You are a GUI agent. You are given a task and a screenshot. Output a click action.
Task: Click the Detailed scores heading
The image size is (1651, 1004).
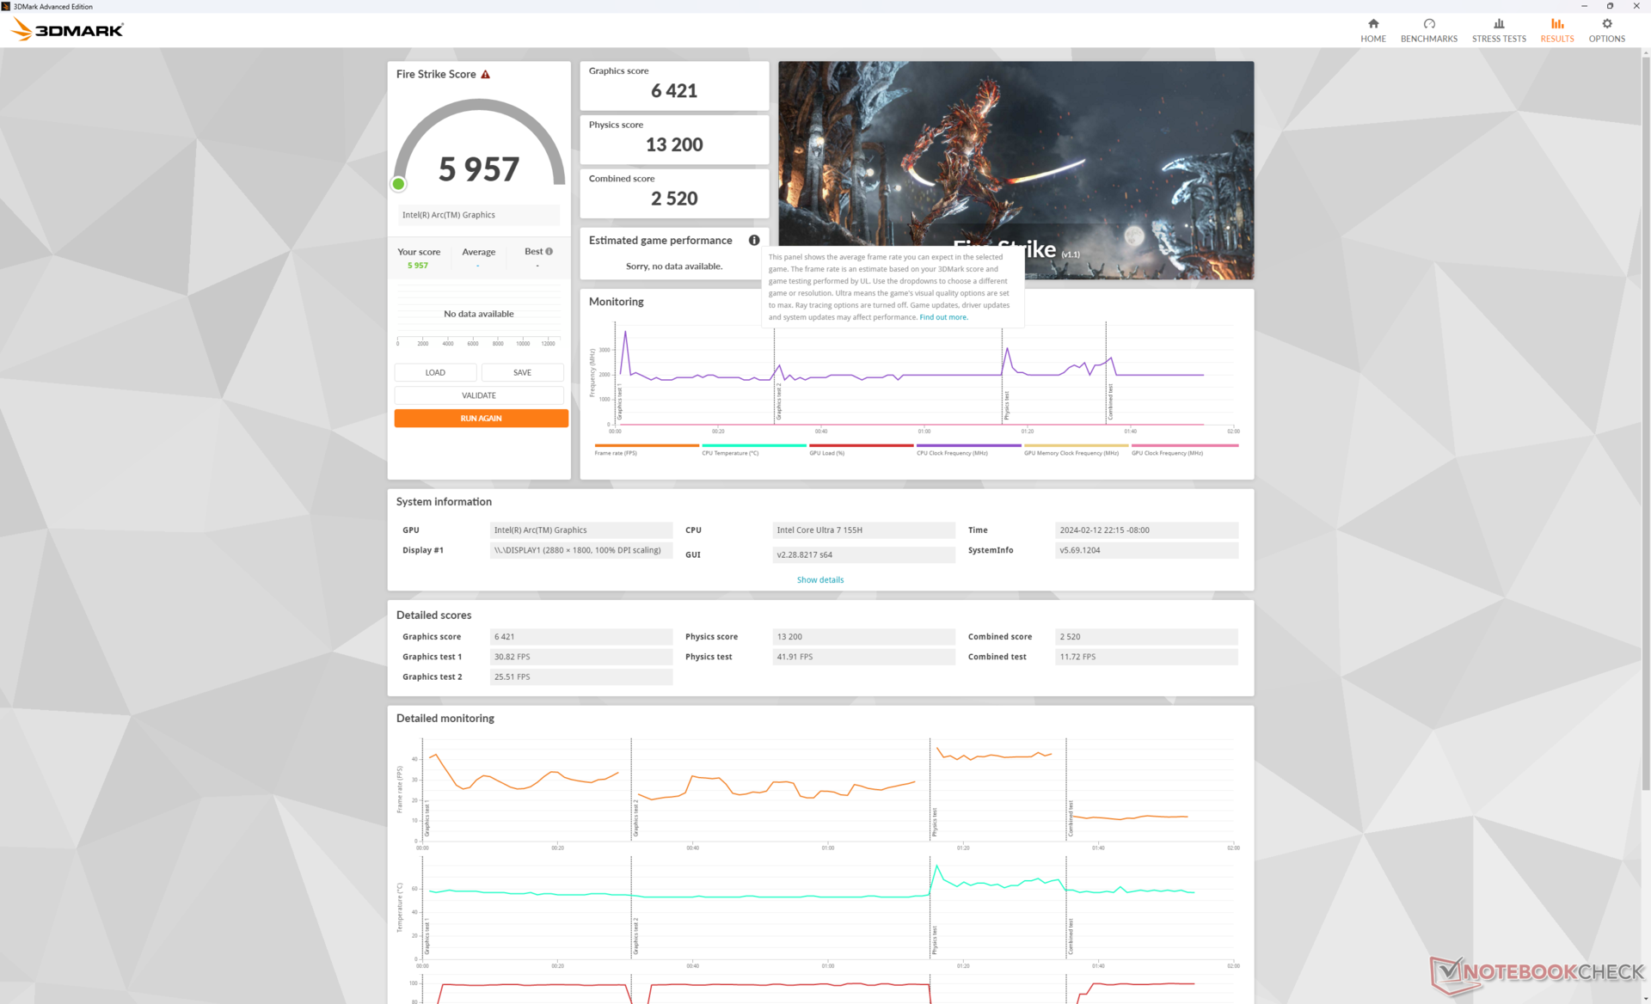coord(433,615)
